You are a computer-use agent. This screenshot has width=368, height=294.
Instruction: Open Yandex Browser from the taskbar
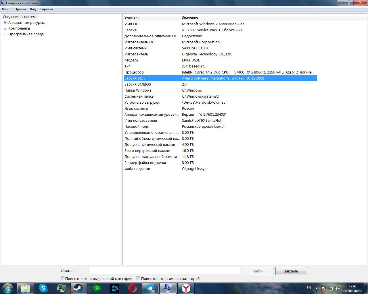pos(186,288)
